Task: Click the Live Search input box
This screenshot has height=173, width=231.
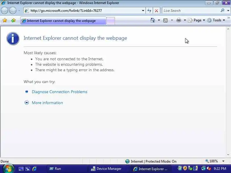Action: [191, 11]
